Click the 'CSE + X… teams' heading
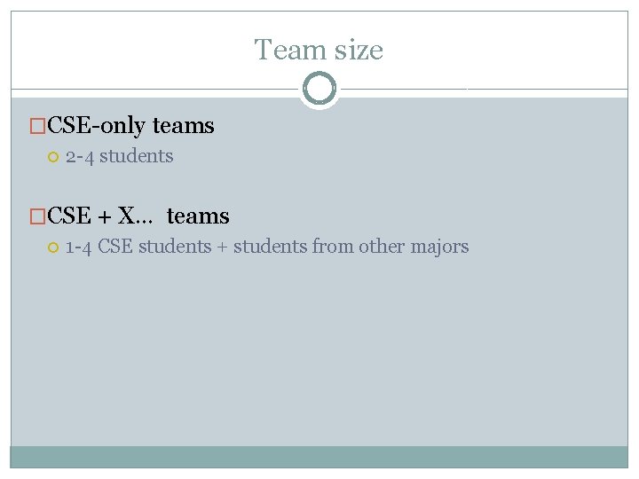This screenshot has width=639, height=479. point(138,216)
